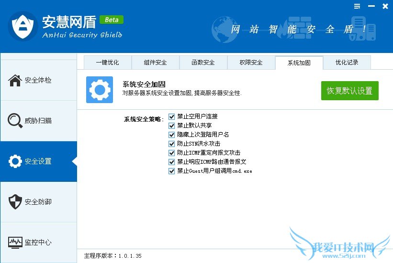Click the green Beta badge
The height and width of the screenshot is (263, 393).
tap(112, 20)
